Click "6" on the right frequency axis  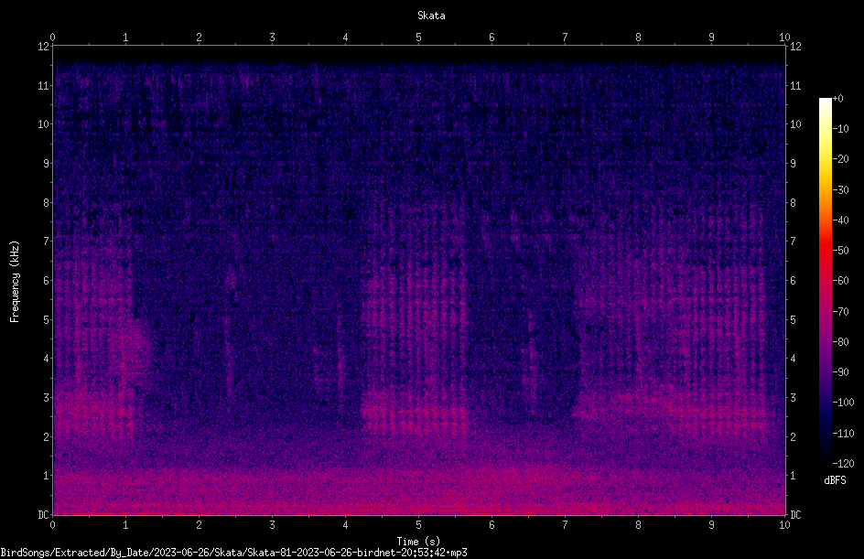[793, 280]
